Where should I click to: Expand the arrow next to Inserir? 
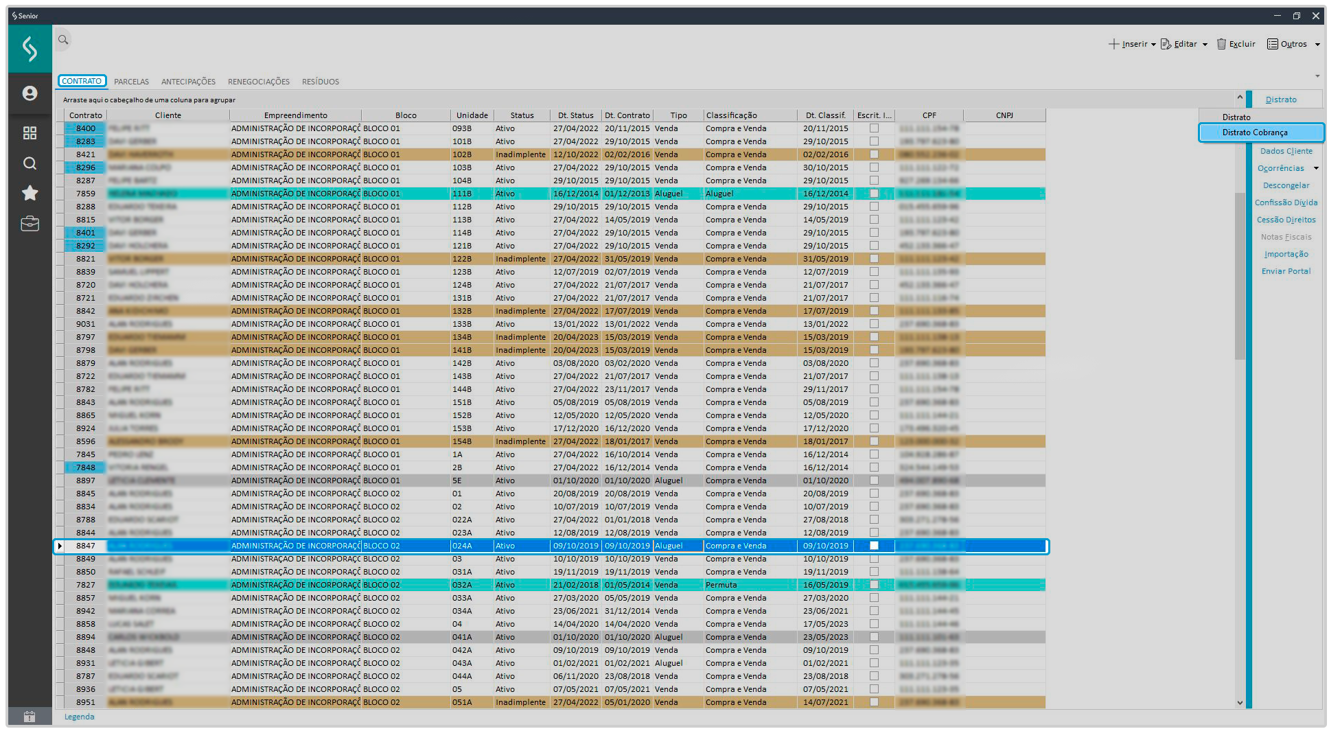pos(1153,45)
